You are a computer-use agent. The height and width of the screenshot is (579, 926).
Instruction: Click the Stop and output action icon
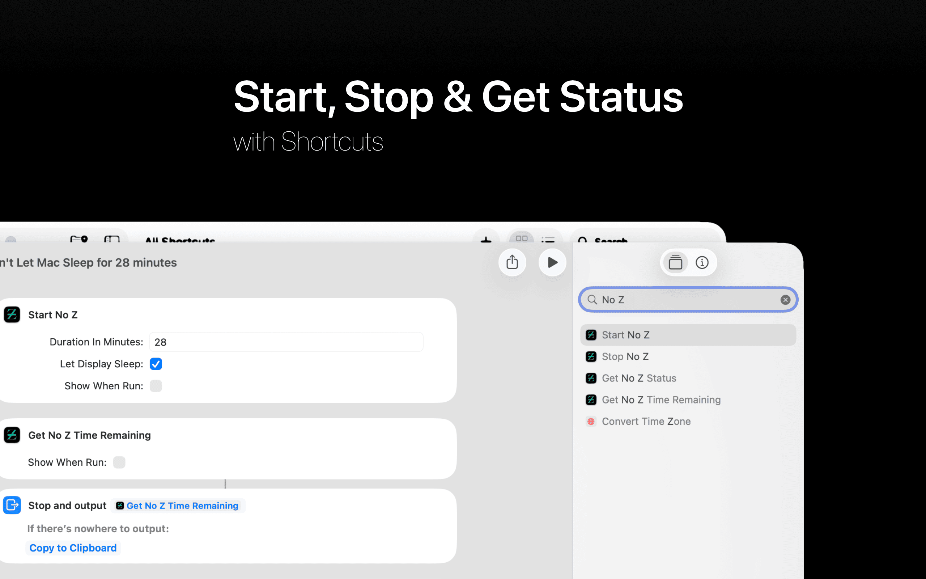[x=12, y=505]
